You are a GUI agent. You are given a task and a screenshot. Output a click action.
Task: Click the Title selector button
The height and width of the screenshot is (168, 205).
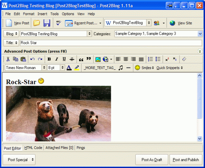coord(11,43)
